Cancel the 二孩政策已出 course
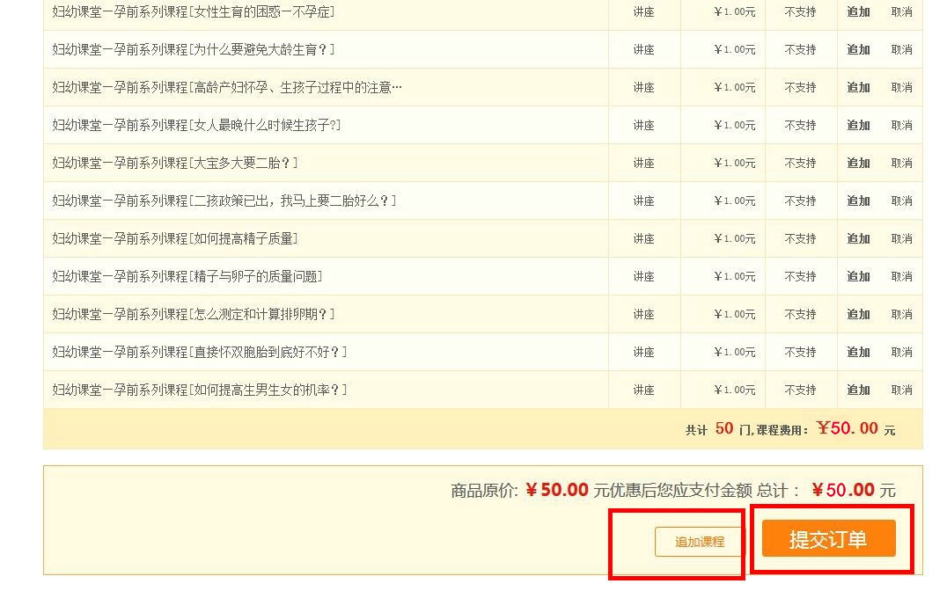Screen dimensions: 932x591 [902, 201]
